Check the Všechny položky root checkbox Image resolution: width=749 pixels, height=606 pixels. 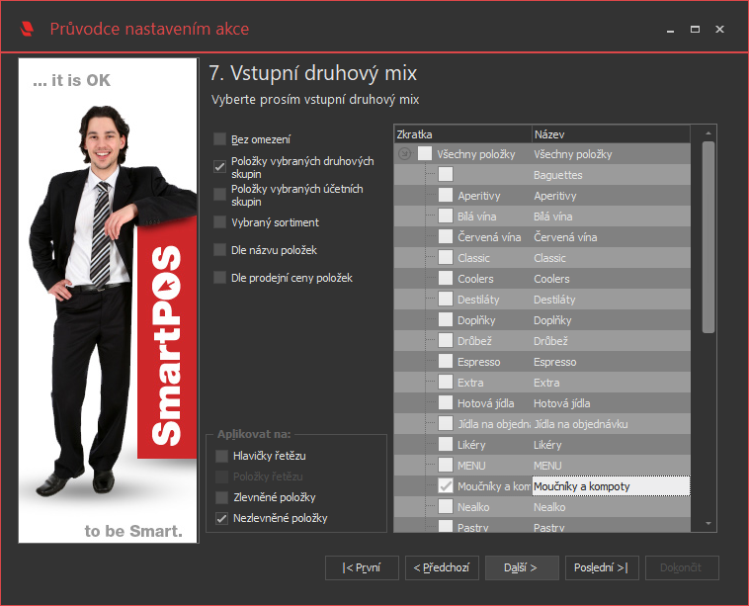tap(425, 154)
